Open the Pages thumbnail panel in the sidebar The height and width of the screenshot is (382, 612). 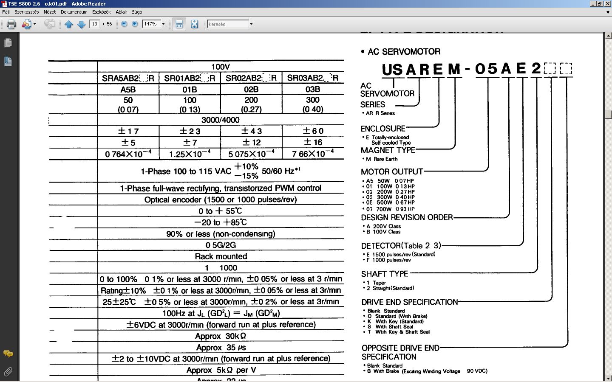pyautogui.click(x=8, y=43)
